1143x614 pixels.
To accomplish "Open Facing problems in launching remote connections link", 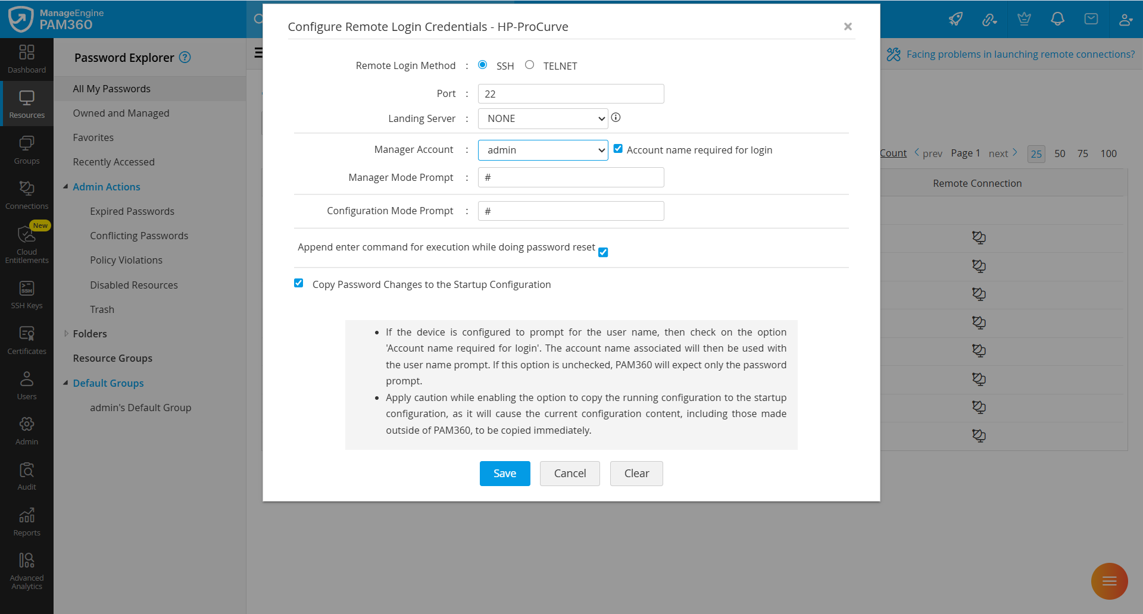I will 1020,54.
